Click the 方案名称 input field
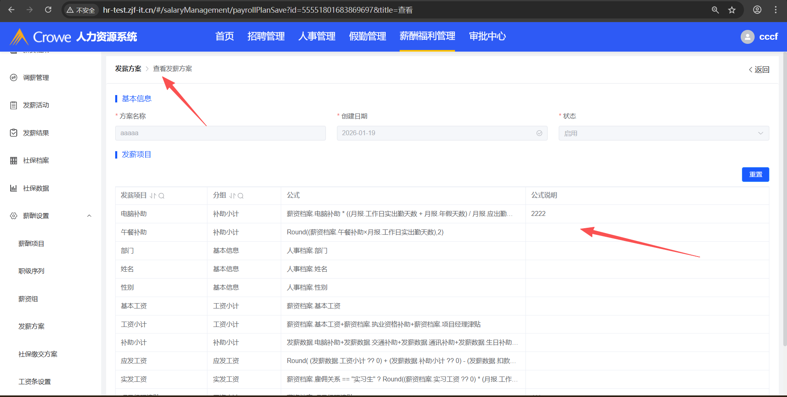This screenshot has width=787, height=397. [220, 133]
